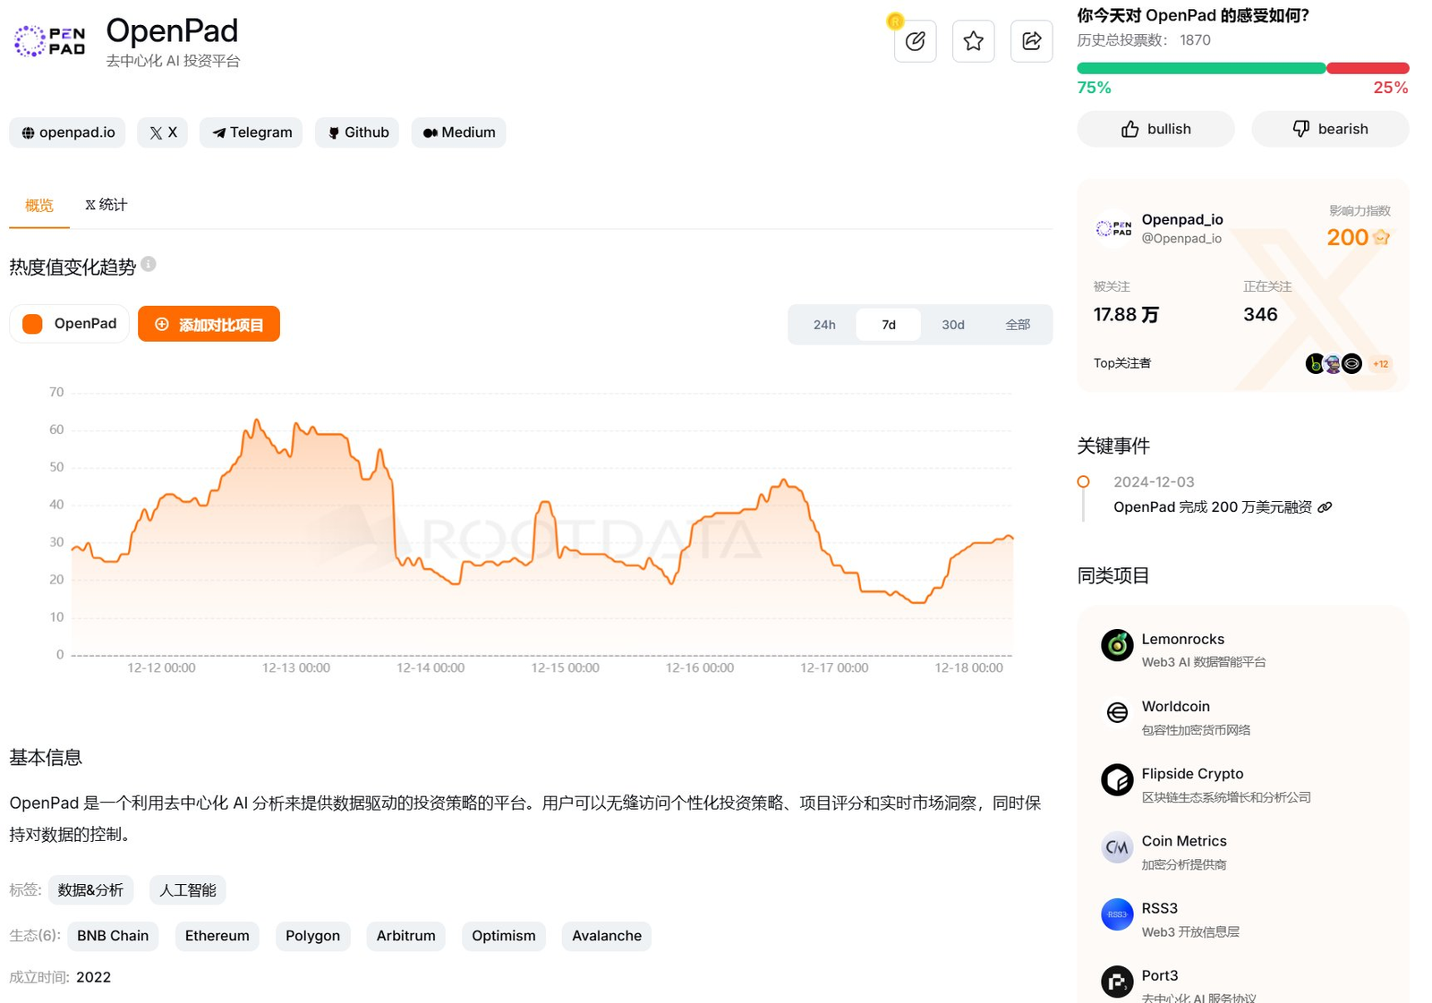The width and height of the screenshot is (1432, 1003).
Task: Favorite OpenPad with the star icon
Action: pos(973,41)
